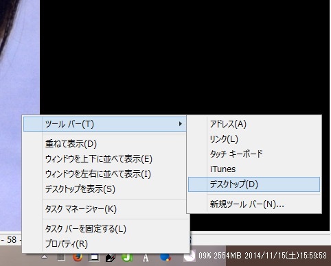Select 重ねて表示(D) to cascade windows

point(105,144)
